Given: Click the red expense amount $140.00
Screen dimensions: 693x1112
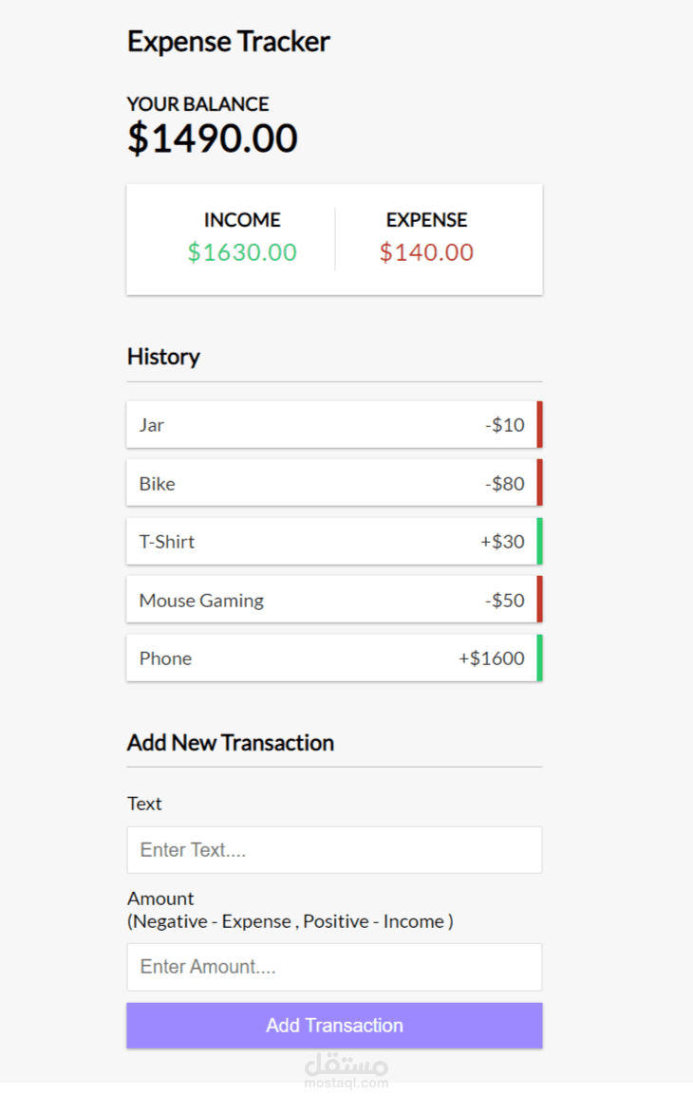Looking at the screenshot, I should coord(426,252).
